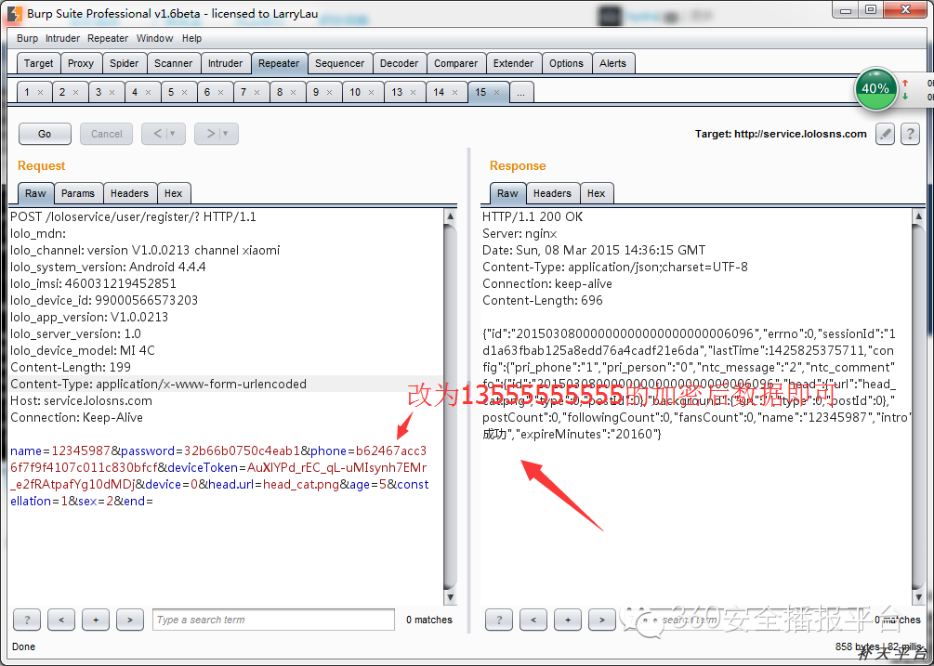Switch to the Comparer tab
This screenshot has height=666, width=934.
click(x=455, y=63)
